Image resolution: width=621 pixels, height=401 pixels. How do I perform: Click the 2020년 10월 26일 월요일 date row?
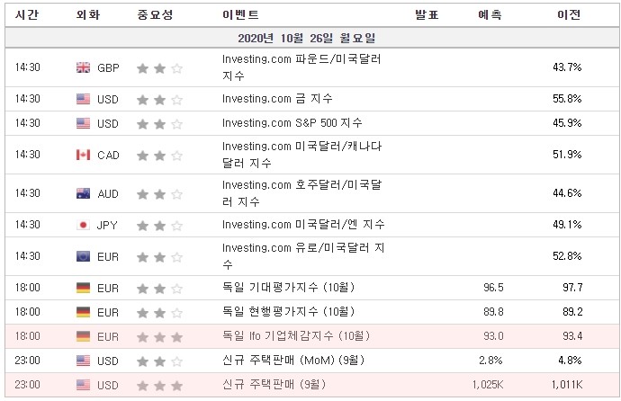coord(312,38)
